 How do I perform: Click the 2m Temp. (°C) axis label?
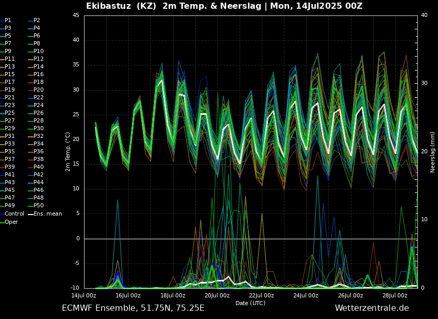[x=68, y=152]
